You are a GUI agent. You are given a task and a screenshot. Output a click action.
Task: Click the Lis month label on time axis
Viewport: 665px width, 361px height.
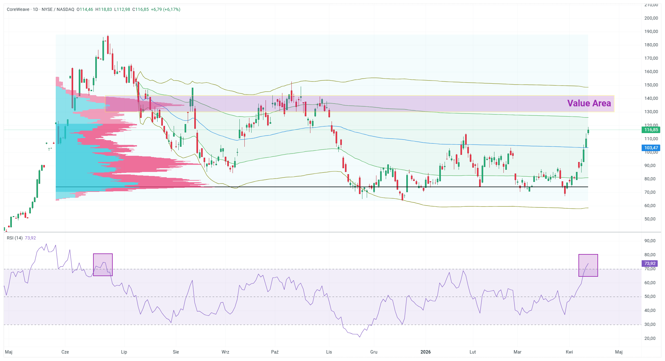[x=329, y=352]
